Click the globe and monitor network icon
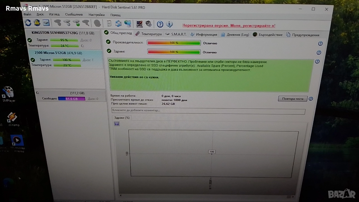The image size is (359, 202). pos(128,24)
